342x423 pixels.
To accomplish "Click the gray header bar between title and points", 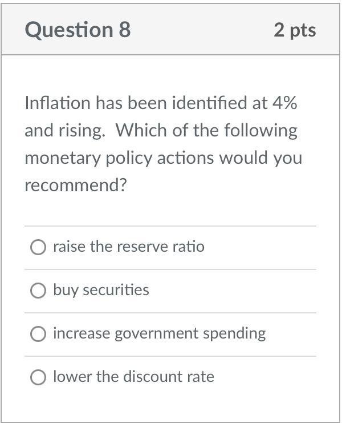I will click(x=202, y=30).
